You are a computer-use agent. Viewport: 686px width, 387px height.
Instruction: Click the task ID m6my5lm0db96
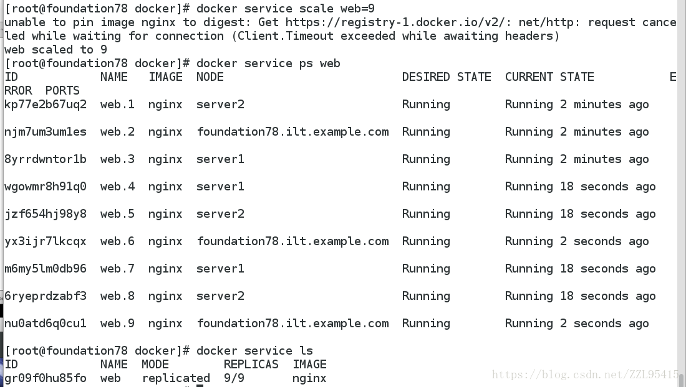pyautogui.click(x=46, y=269)
